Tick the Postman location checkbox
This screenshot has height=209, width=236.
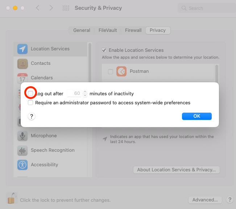(x=110, y=71)
